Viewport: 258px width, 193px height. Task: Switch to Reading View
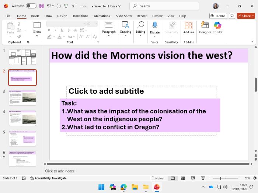click(x=193, y=178)
